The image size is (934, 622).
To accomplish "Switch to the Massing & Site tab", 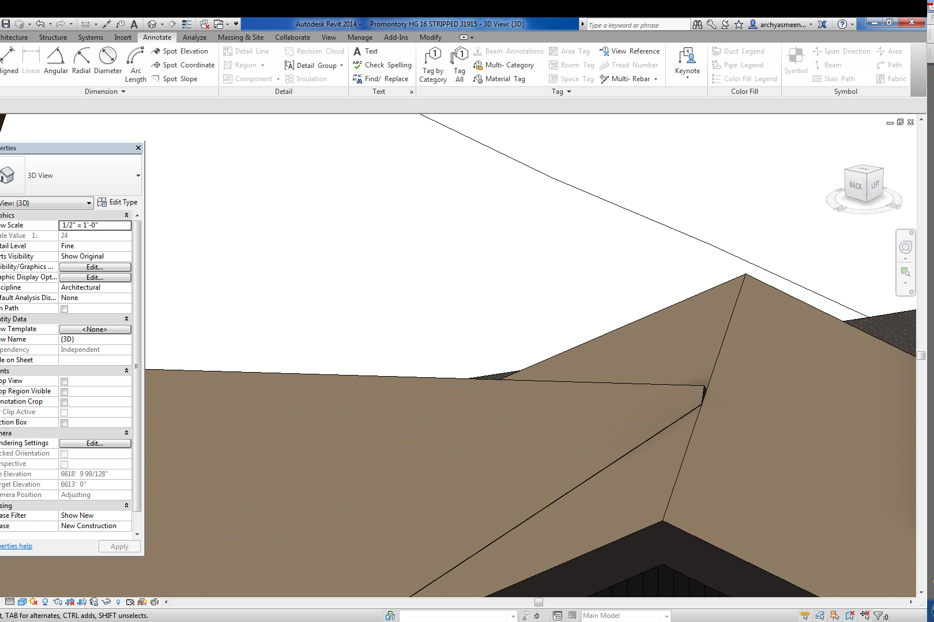I will (240, 37).
